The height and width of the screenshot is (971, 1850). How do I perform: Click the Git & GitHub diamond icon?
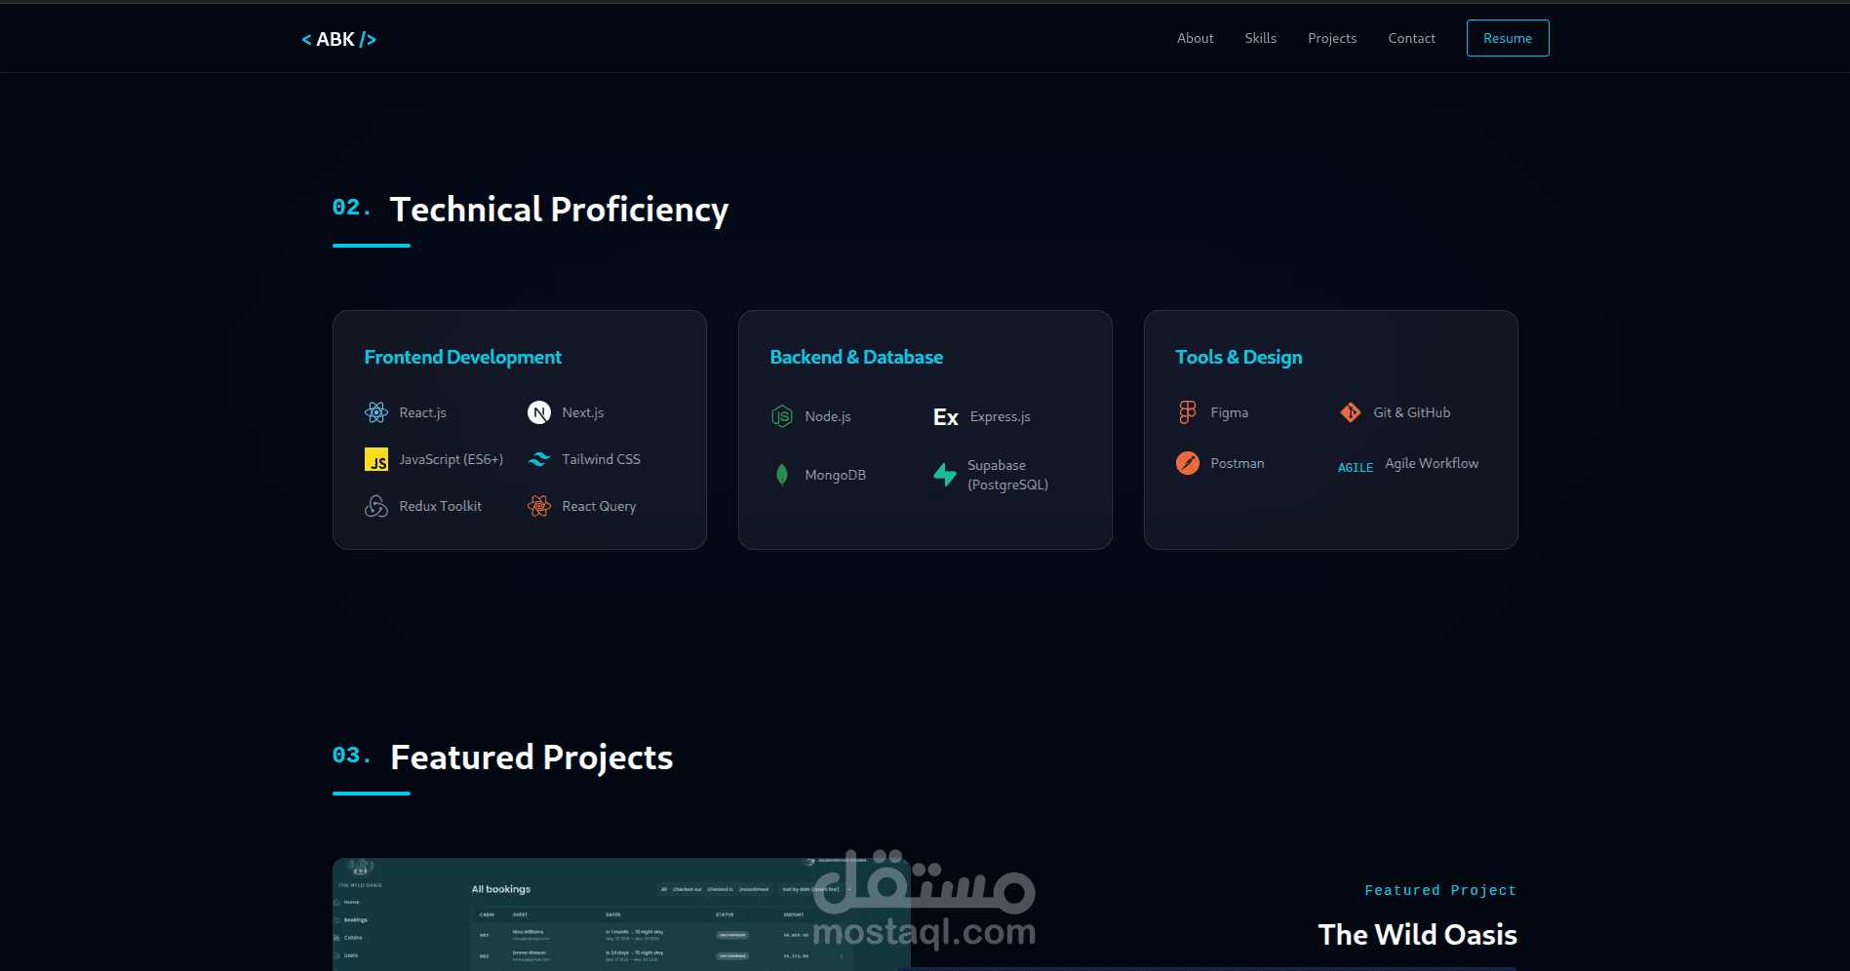pos(1351,412)
